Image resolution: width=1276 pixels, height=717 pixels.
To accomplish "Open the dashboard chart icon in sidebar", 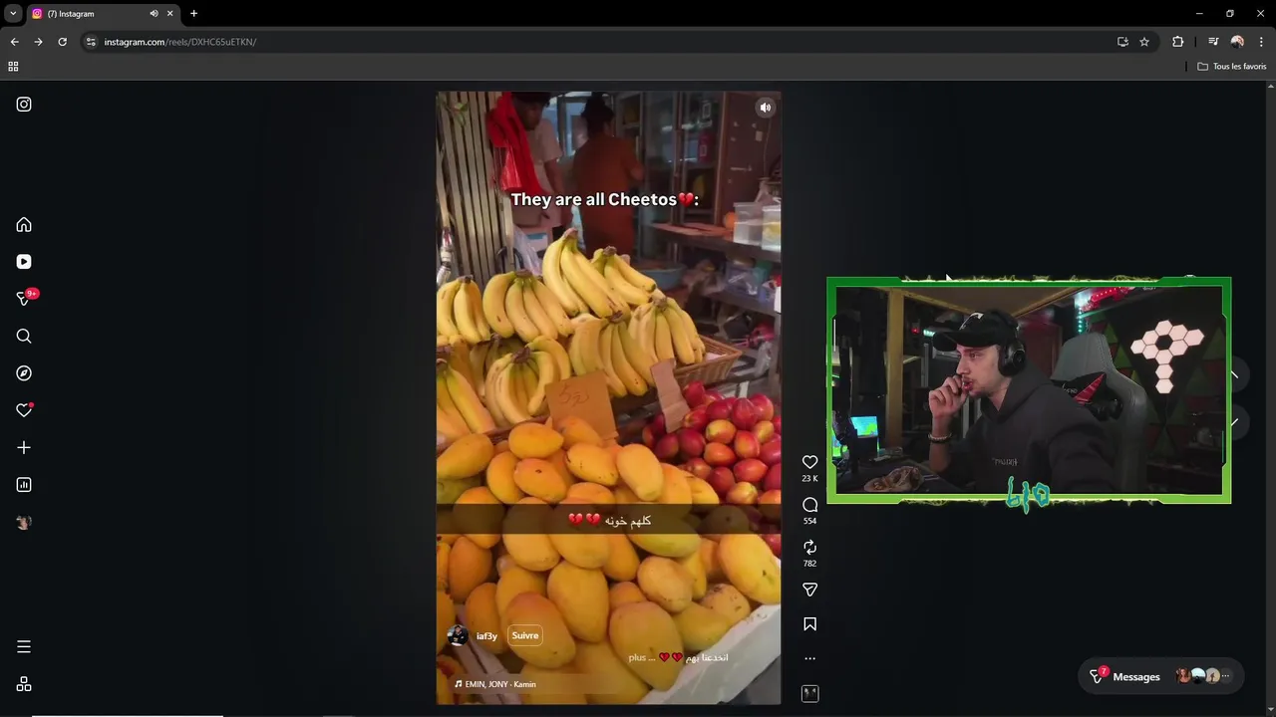I will pos(24,485).
